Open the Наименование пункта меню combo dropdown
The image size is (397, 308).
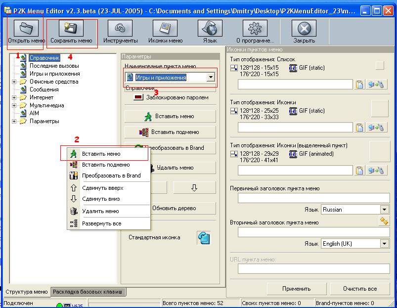click(x=211, y=77)
